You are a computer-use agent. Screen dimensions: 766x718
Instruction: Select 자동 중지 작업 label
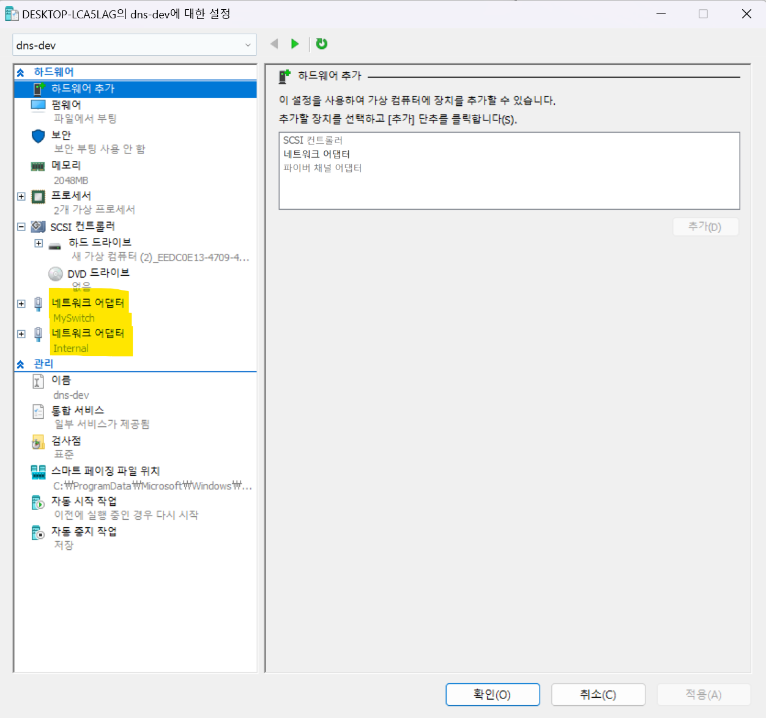tap(84, 531)
